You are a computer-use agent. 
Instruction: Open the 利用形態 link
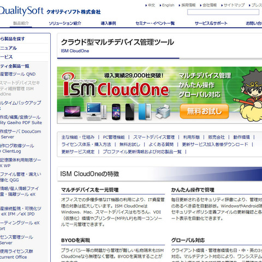191,137
